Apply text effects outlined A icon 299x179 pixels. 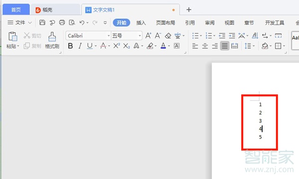coord(137,46)
